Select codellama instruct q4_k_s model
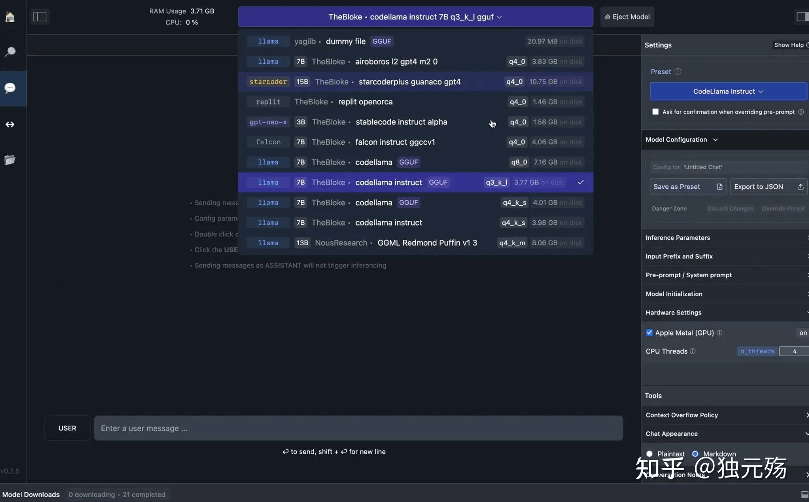Image resolution: width=809 pixels, height=502 pixels. pyautogui.click(x=415, y=223)
